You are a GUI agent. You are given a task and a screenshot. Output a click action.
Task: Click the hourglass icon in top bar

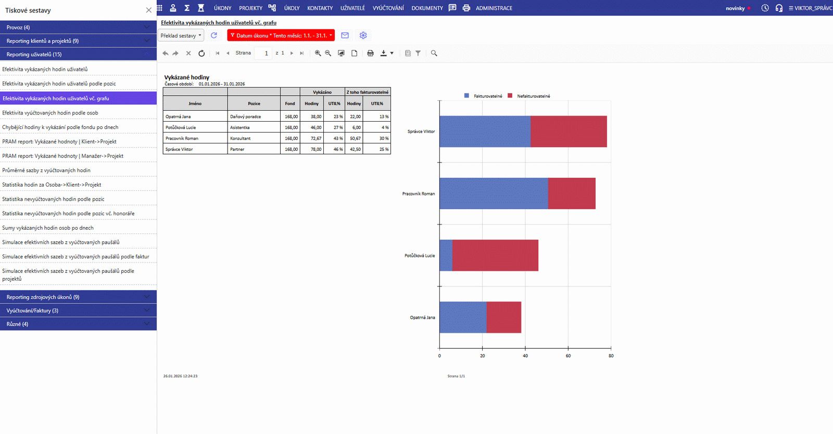coord(201,8)
